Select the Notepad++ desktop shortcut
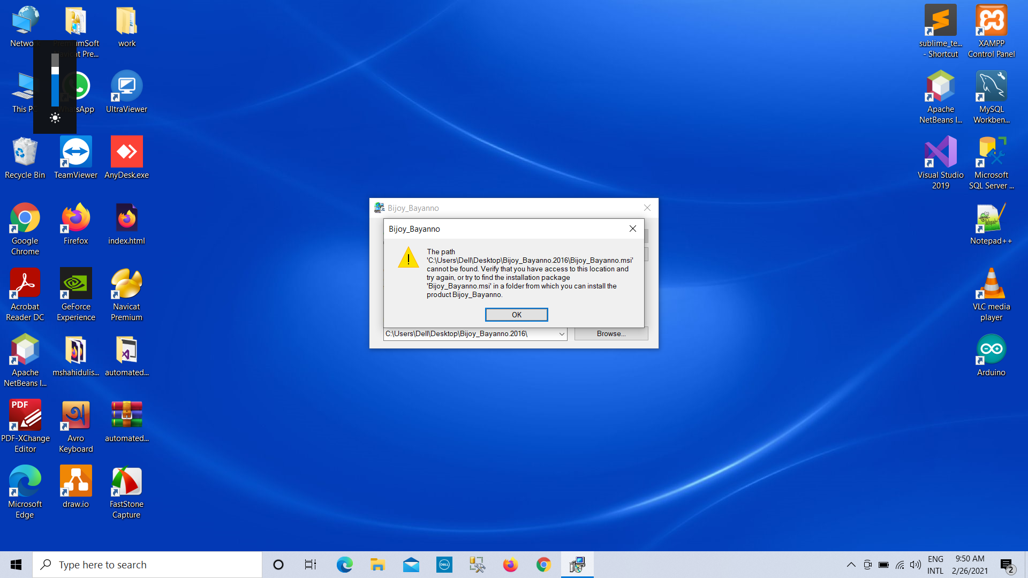 pyautogui.click(x=991, y=224)
